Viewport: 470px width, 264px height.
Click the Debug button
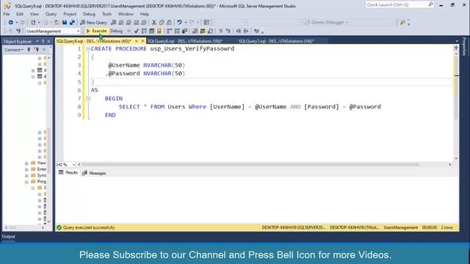pyautogui.click(x=116, y=31)
